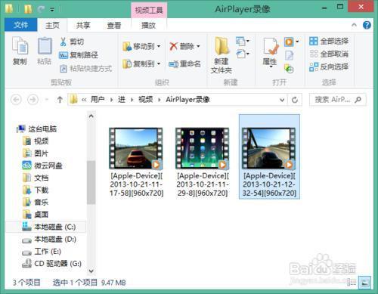Click the Cut (剪切) scissors icon

tap(64, 42)
